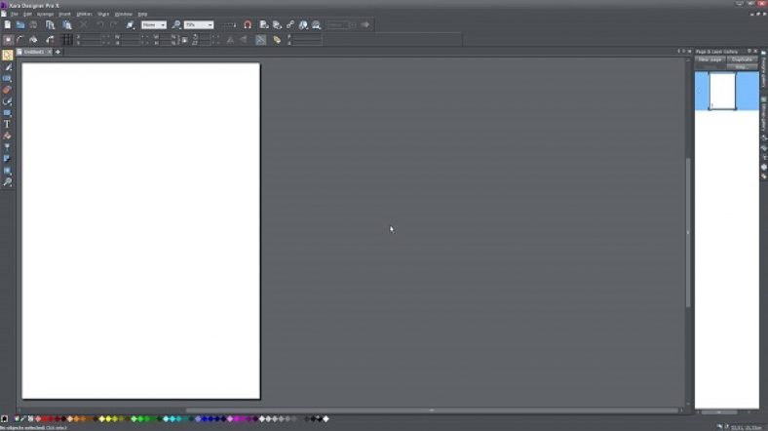768x431 pixels.
Task: Open the Help menu
Action: 142,15
